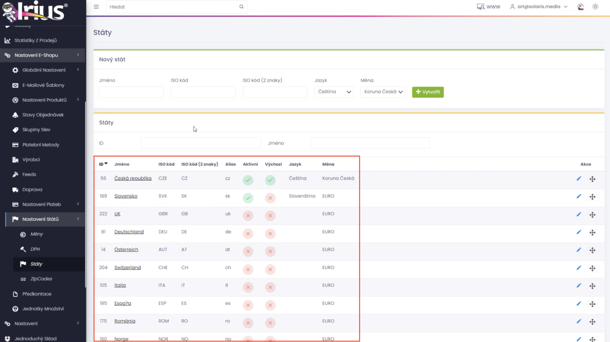Open Statistiky Z Prodejů menu item
Screen dimensions: 610x342
[x=36, y=41]
